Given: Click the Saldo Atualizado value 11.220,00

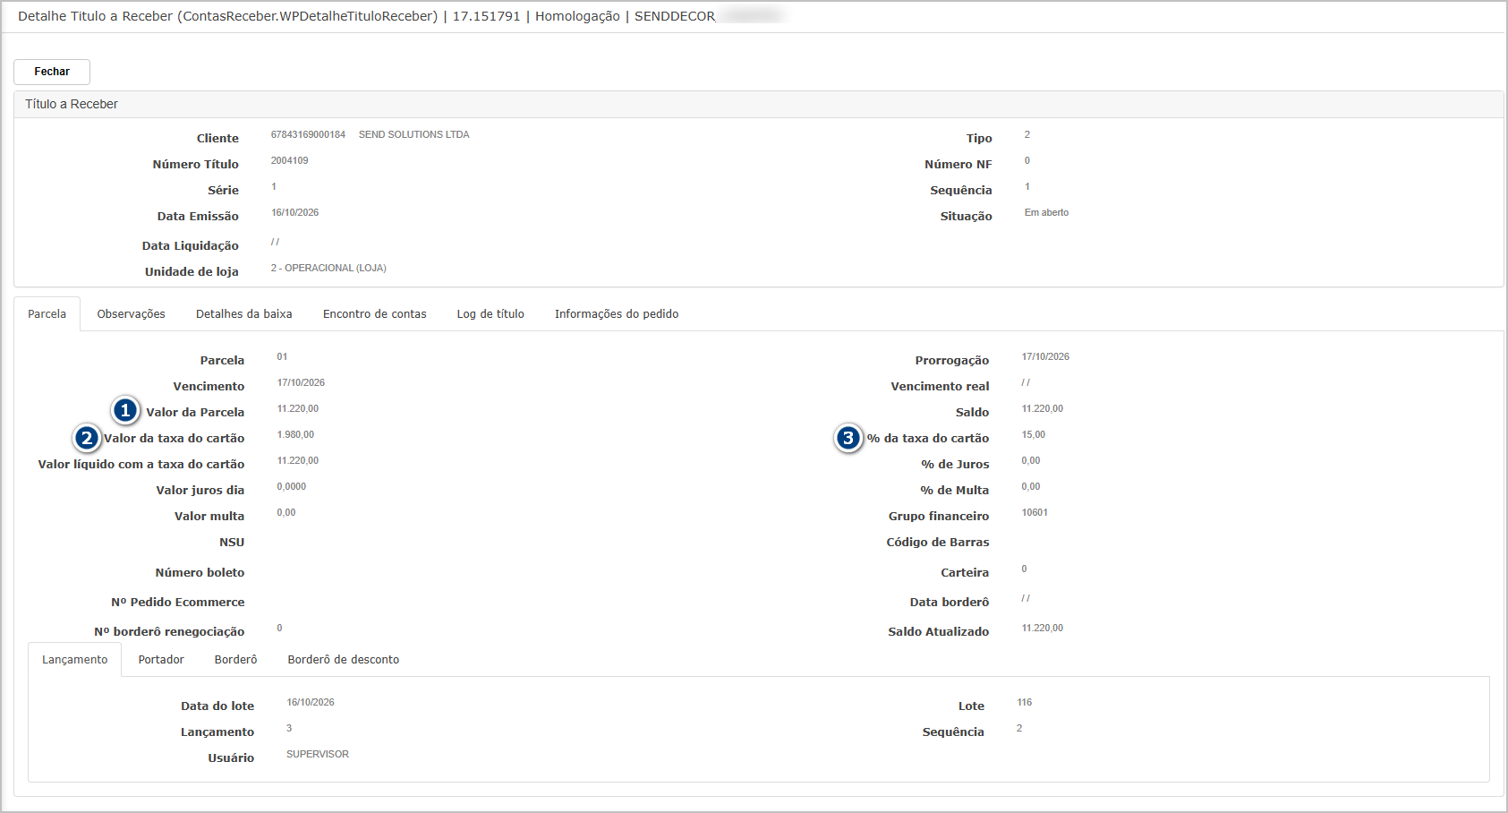Looking at the screenshot, I should point(1043,629).
